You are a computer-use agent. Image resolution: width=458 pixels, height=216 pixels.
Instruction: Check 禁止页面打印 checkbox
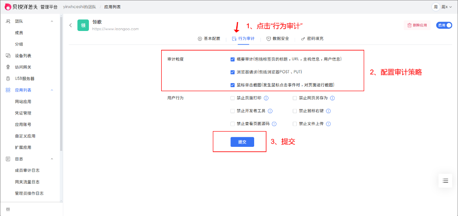[x=233, y=98]
